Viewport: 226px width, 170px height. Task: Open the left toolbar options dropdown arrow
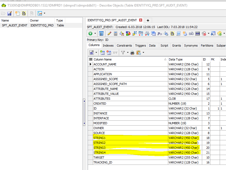coord(44,13)
